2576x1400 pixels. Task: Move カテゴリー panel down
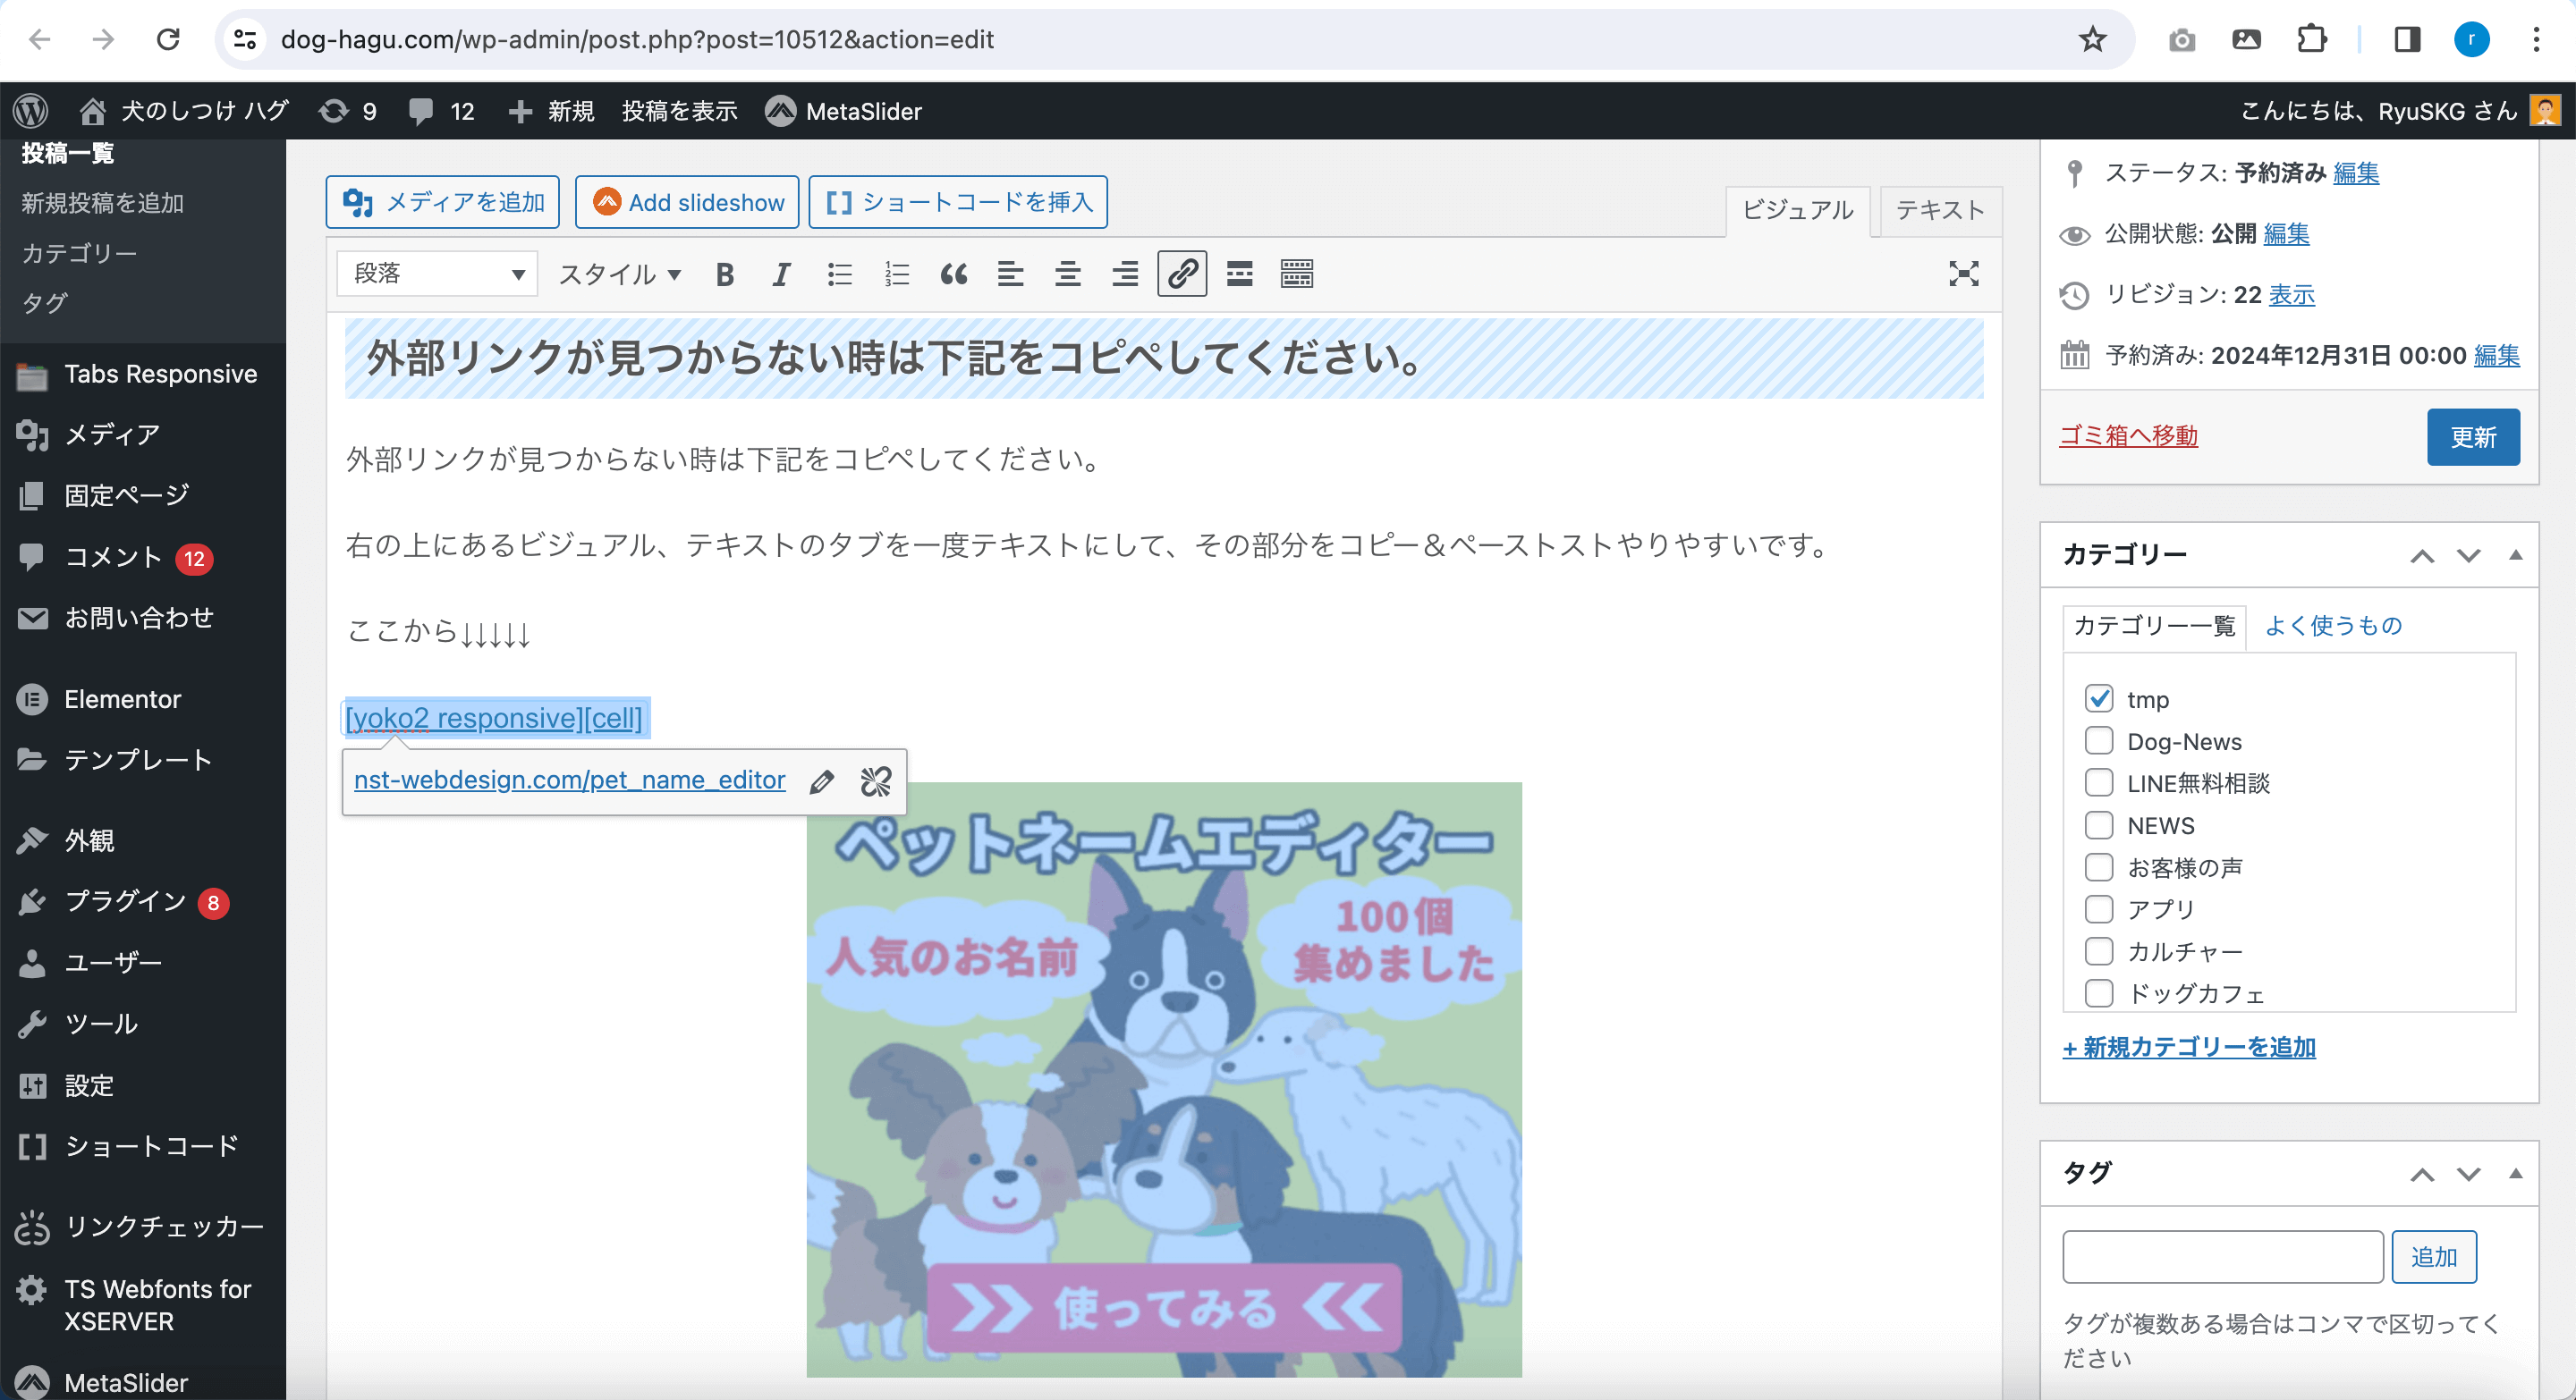point(2469,555)
